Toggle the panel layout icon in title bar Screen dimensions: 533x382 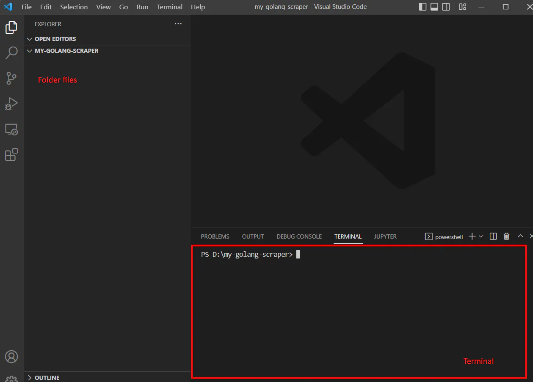point(434,7)
